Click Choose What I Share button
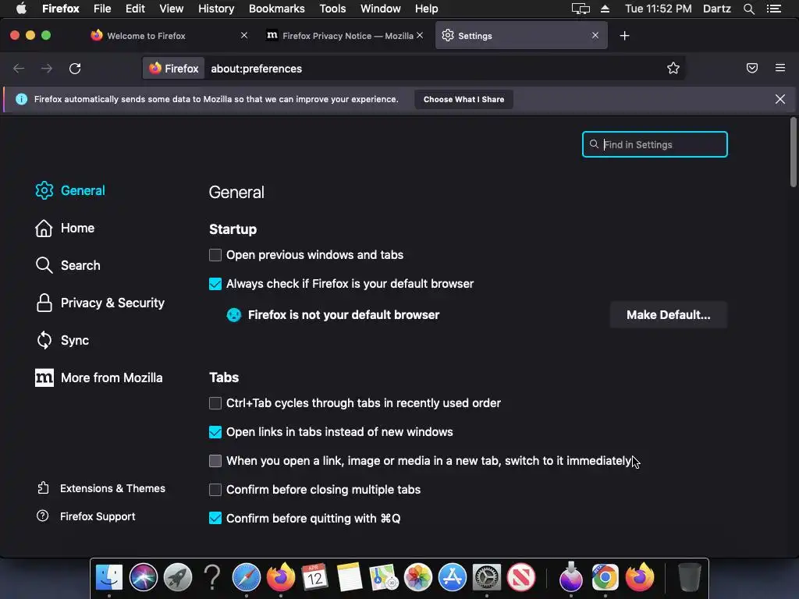This screenshot has width=799, height=599. (x=463, y=99)
